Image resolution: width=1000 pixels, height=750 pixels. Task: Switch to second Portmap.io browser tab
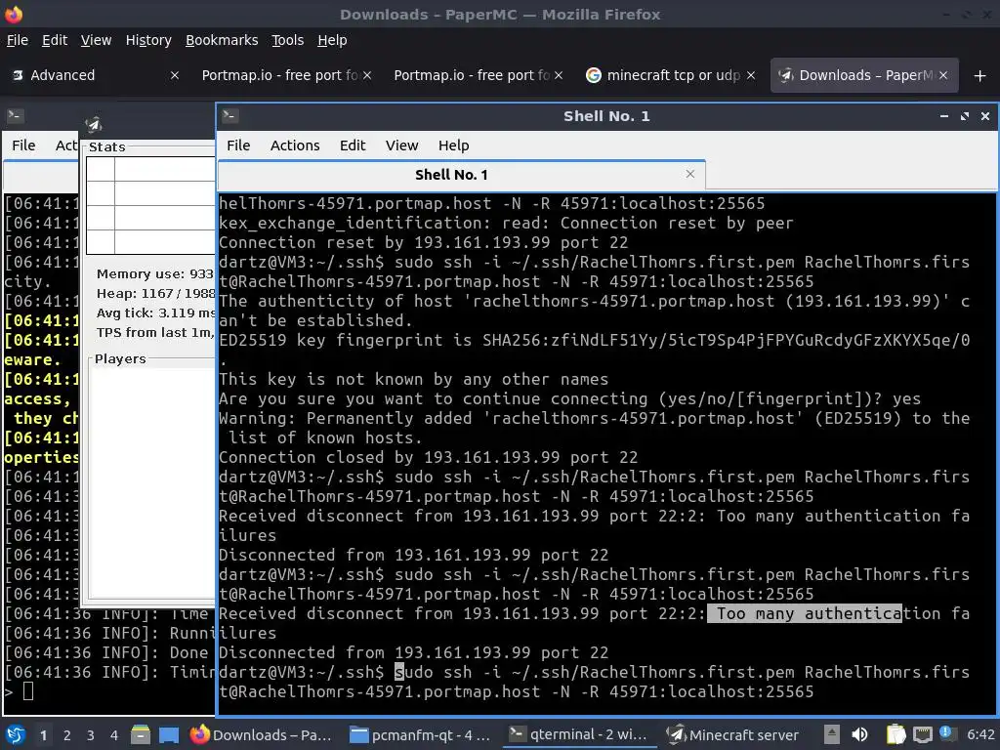click(478, 75)
